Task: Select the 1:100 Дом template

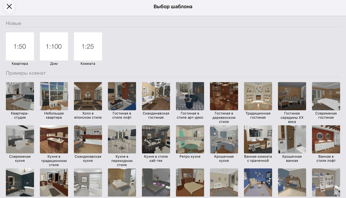Action: 54,46
